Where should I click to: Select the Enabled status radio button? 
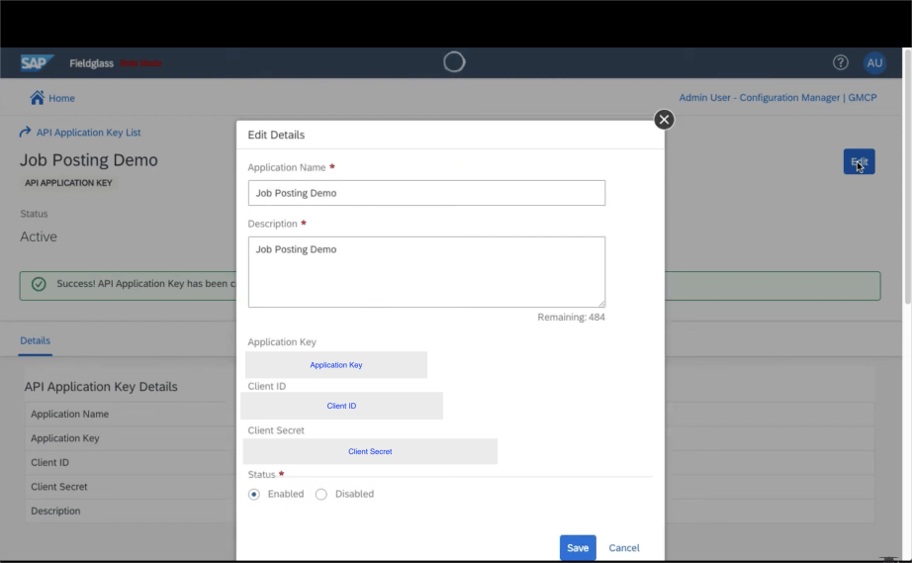tap(253, 494)
